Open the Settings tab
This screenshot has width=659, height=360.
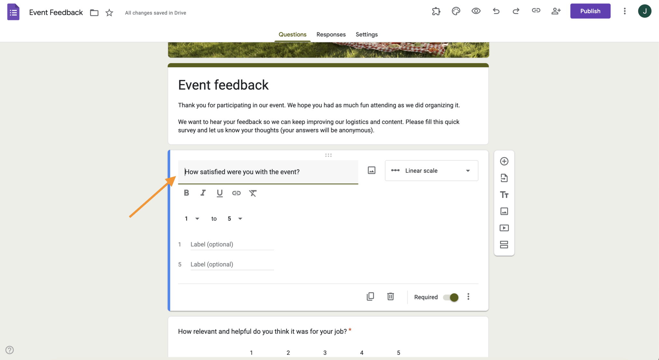[366, 34]
